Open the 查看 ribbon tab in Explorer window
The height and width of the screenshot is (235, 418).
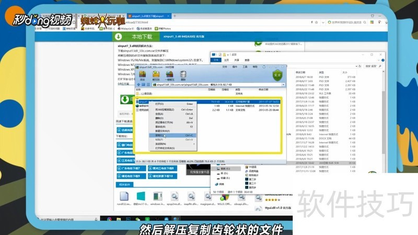pyautogui.click(x=247, y=60)
